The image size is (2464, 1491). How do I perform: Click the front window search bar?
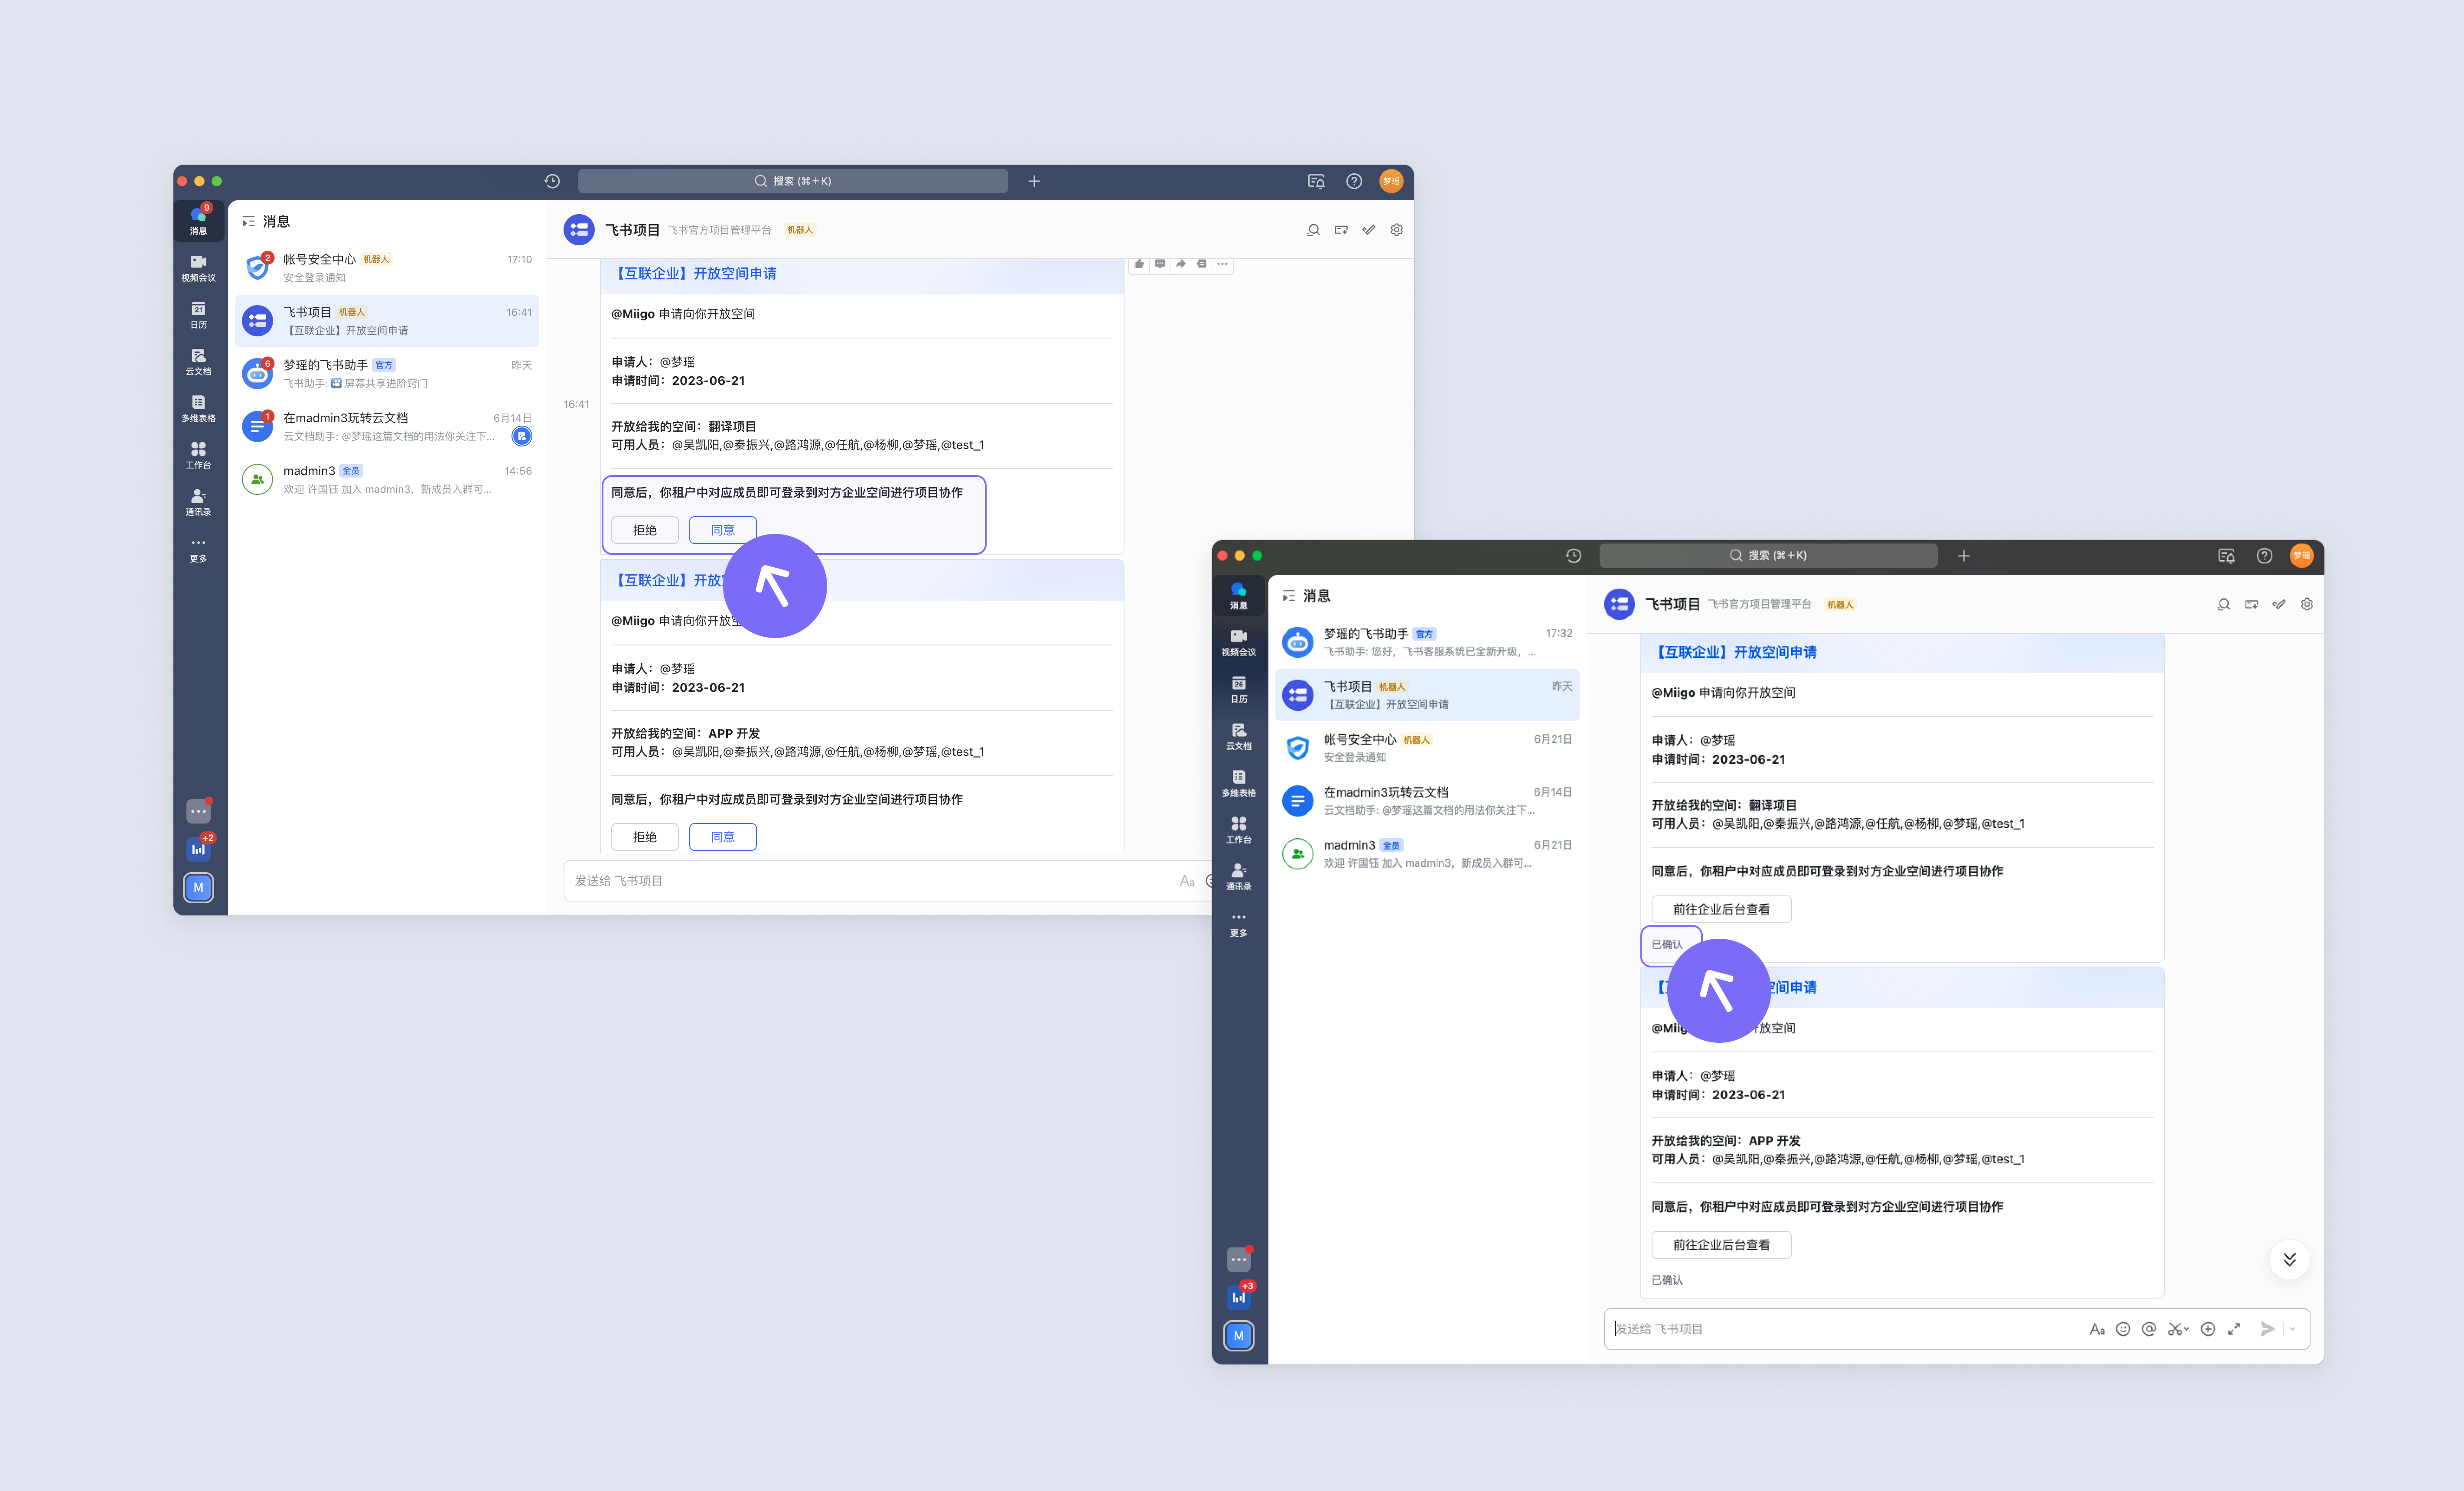[x=1768, y=556]
